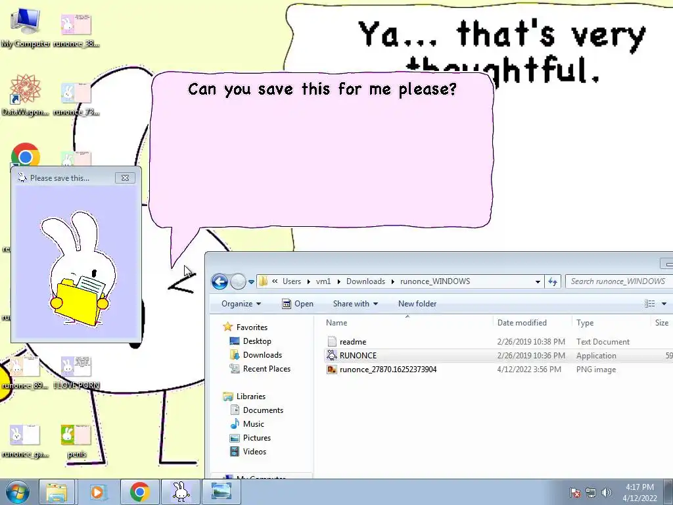673x505 pixels.
Task: Select the runonce_89 desktop image
Action: pos(25,373)
